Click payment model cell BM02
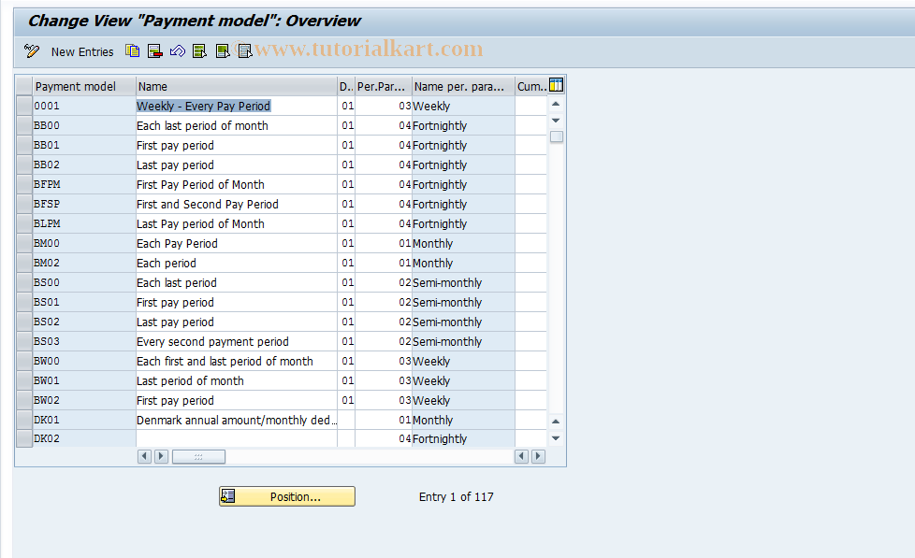 84,263
